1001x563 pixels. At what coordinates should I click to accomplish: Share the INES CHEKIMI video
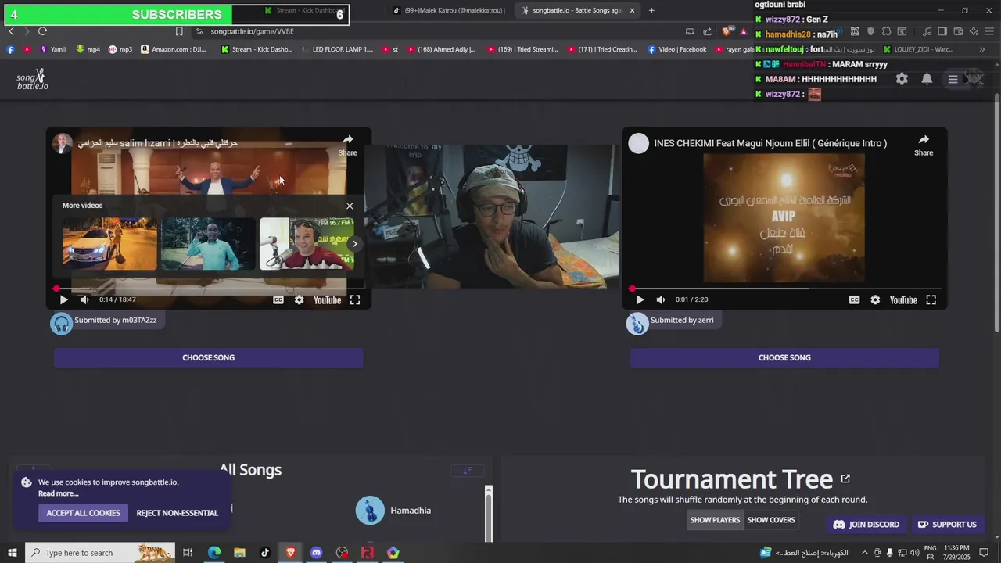(924, 145)
